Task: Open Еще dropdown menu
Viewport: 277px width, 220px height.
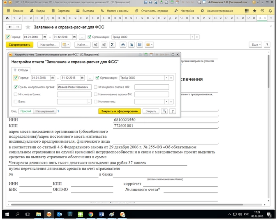Action: (255, 45)
